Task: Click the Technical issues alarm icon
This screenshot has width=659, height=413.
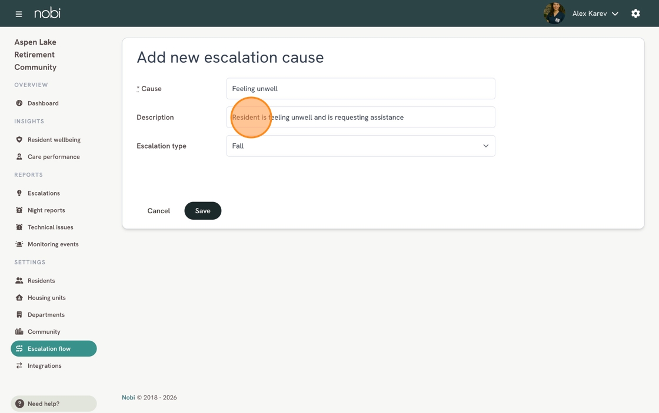Action: click(x=19, y=227)
